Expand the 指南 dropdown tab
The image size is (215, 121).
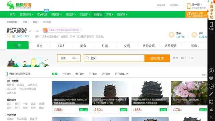click(x=195, y=46)
